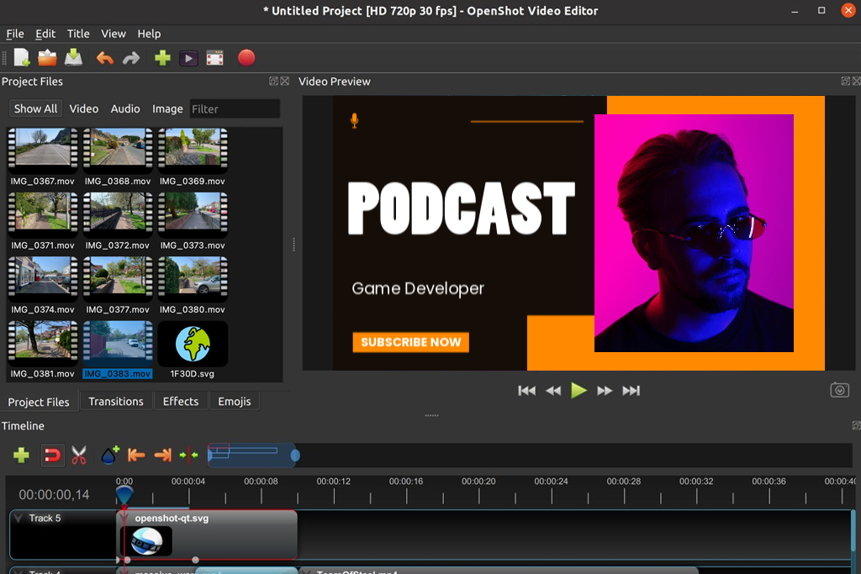This screenshot has height=574, width=861.
Task: Center the timeline on the playhead
Action: coord(188,455)
